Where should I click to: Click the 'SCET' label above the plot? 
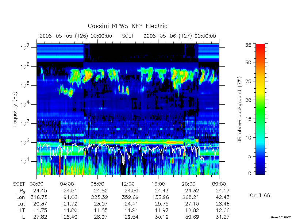128,36
